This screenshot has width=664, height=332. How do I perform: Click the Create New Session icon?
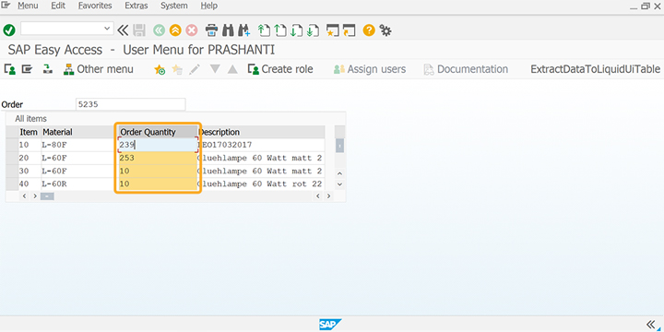pyautogui.click(x=333, y=30)
